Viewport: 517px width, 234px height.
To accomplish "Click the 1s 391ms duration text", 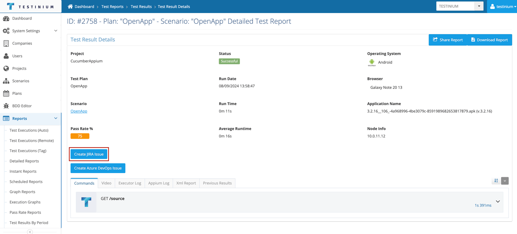I will click(x=483, y=205).
